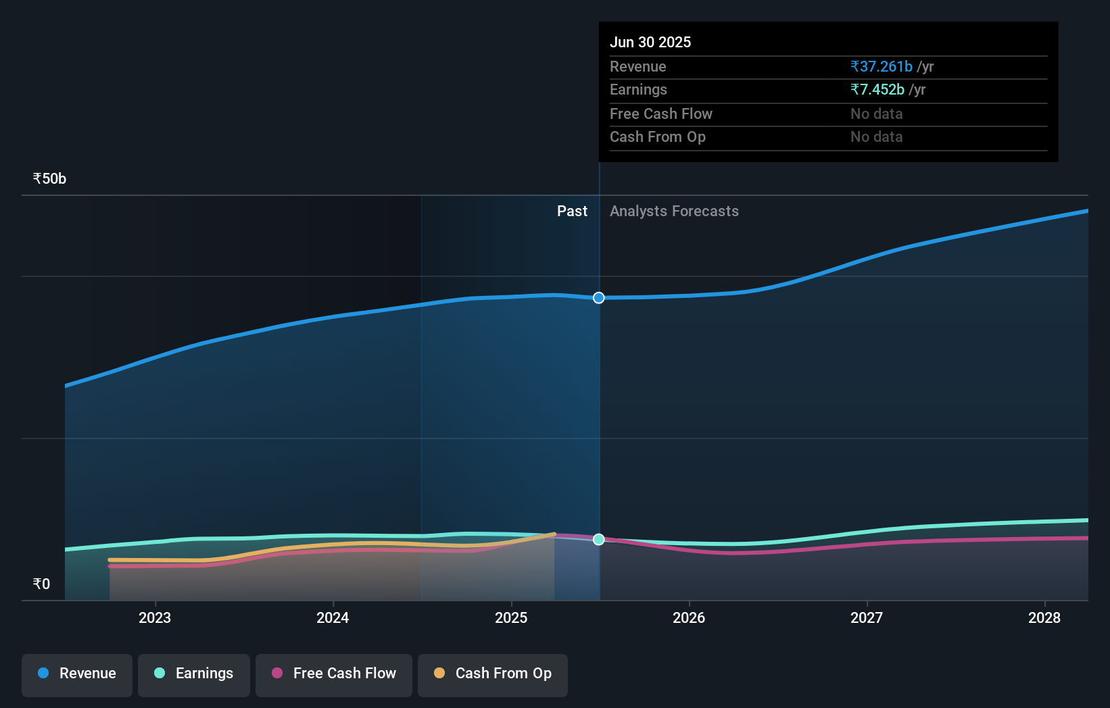The height and width of the screenshot is (708, 1110).
Task: Click the ₹50b y-axis label
Action: [49, 178]
